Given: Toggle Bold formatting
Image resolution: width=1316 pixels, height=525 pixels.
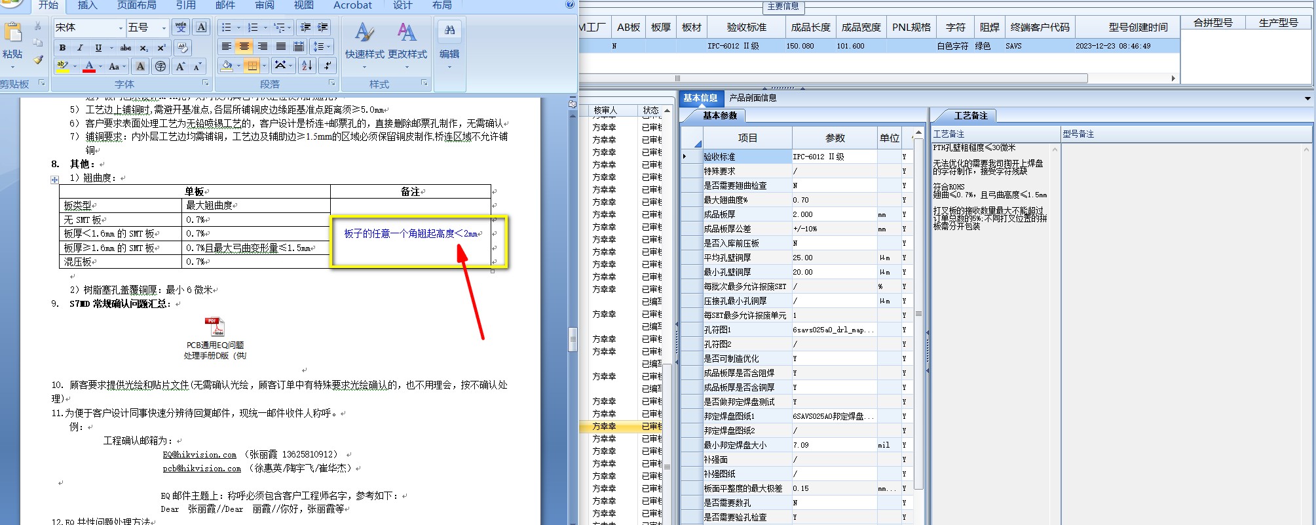Looking at the screenshot, I should pyautogui.click(x=62, y=47).
